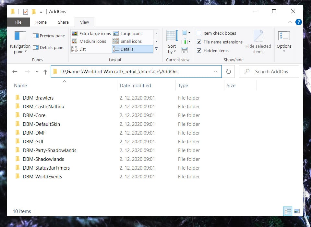Viewport: 311px width, 227px height.
Task: Select the DBM-Shadowlands folder
Action: [x=43, y=159]
